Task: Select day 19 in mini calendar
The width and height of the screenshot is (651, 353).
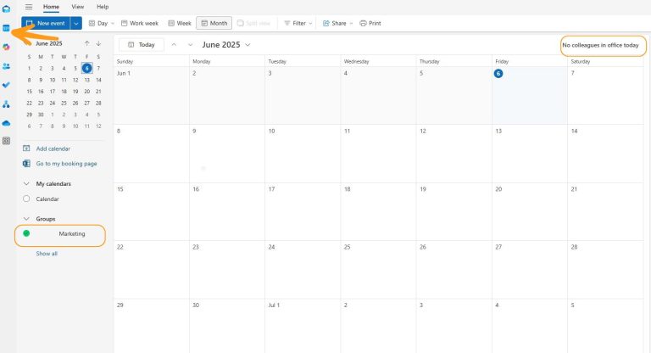Action: point(75,92)
